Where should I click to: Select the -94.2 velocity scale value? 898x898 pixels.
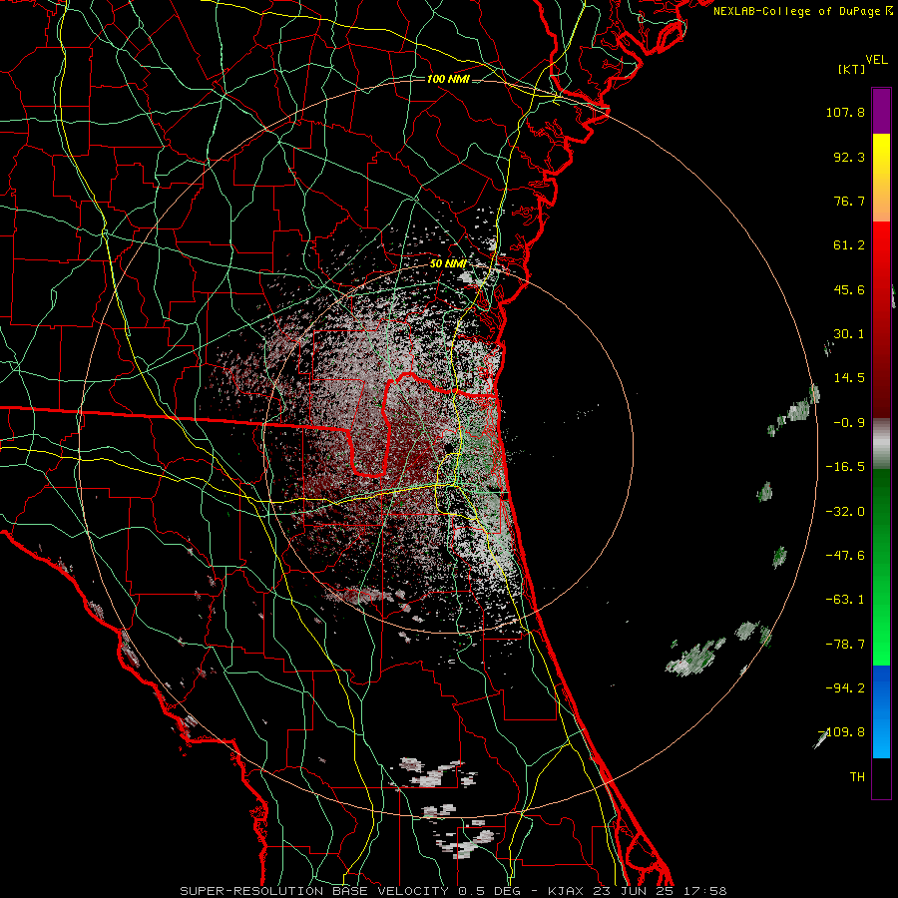pos(845,687)
